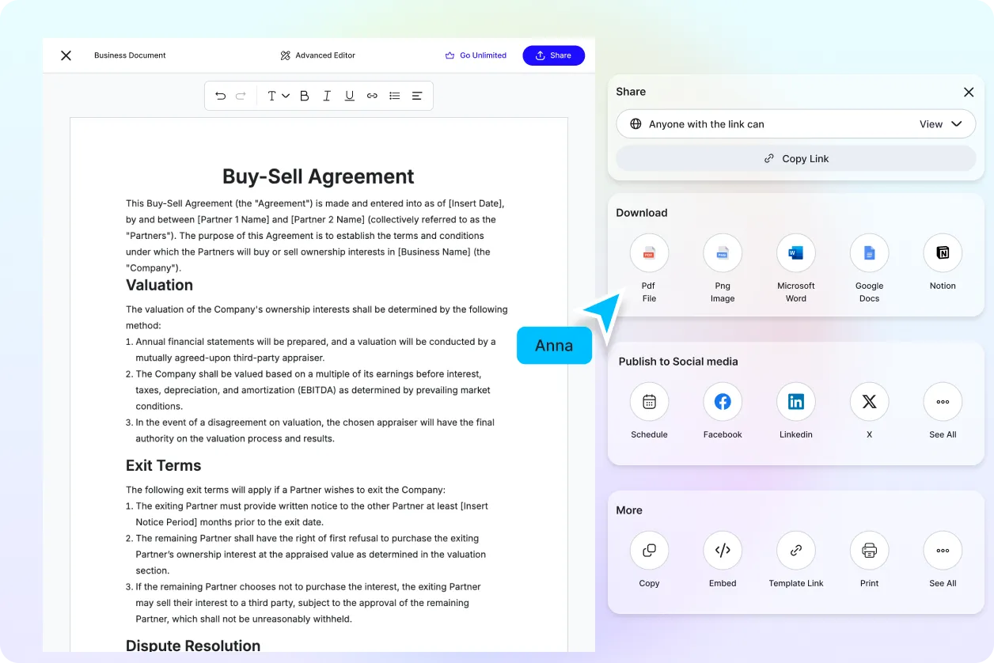Send the document to Notion
The image size is (994, 663).
tap(942, 252)
